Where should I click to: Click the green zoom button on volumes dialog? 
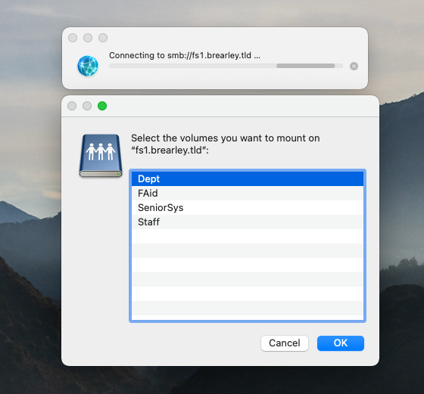point(102,106)
